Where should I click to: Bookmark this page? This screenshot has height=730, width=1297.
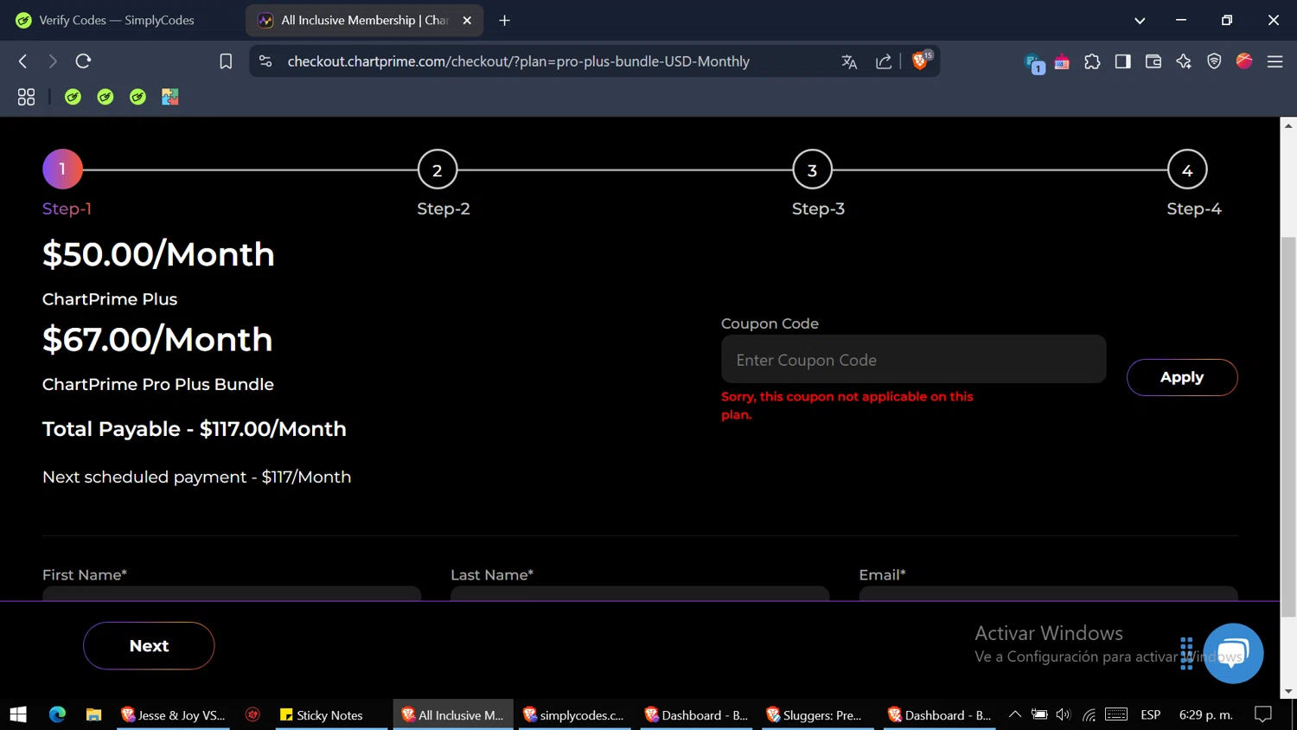click(x=226, y=61)
